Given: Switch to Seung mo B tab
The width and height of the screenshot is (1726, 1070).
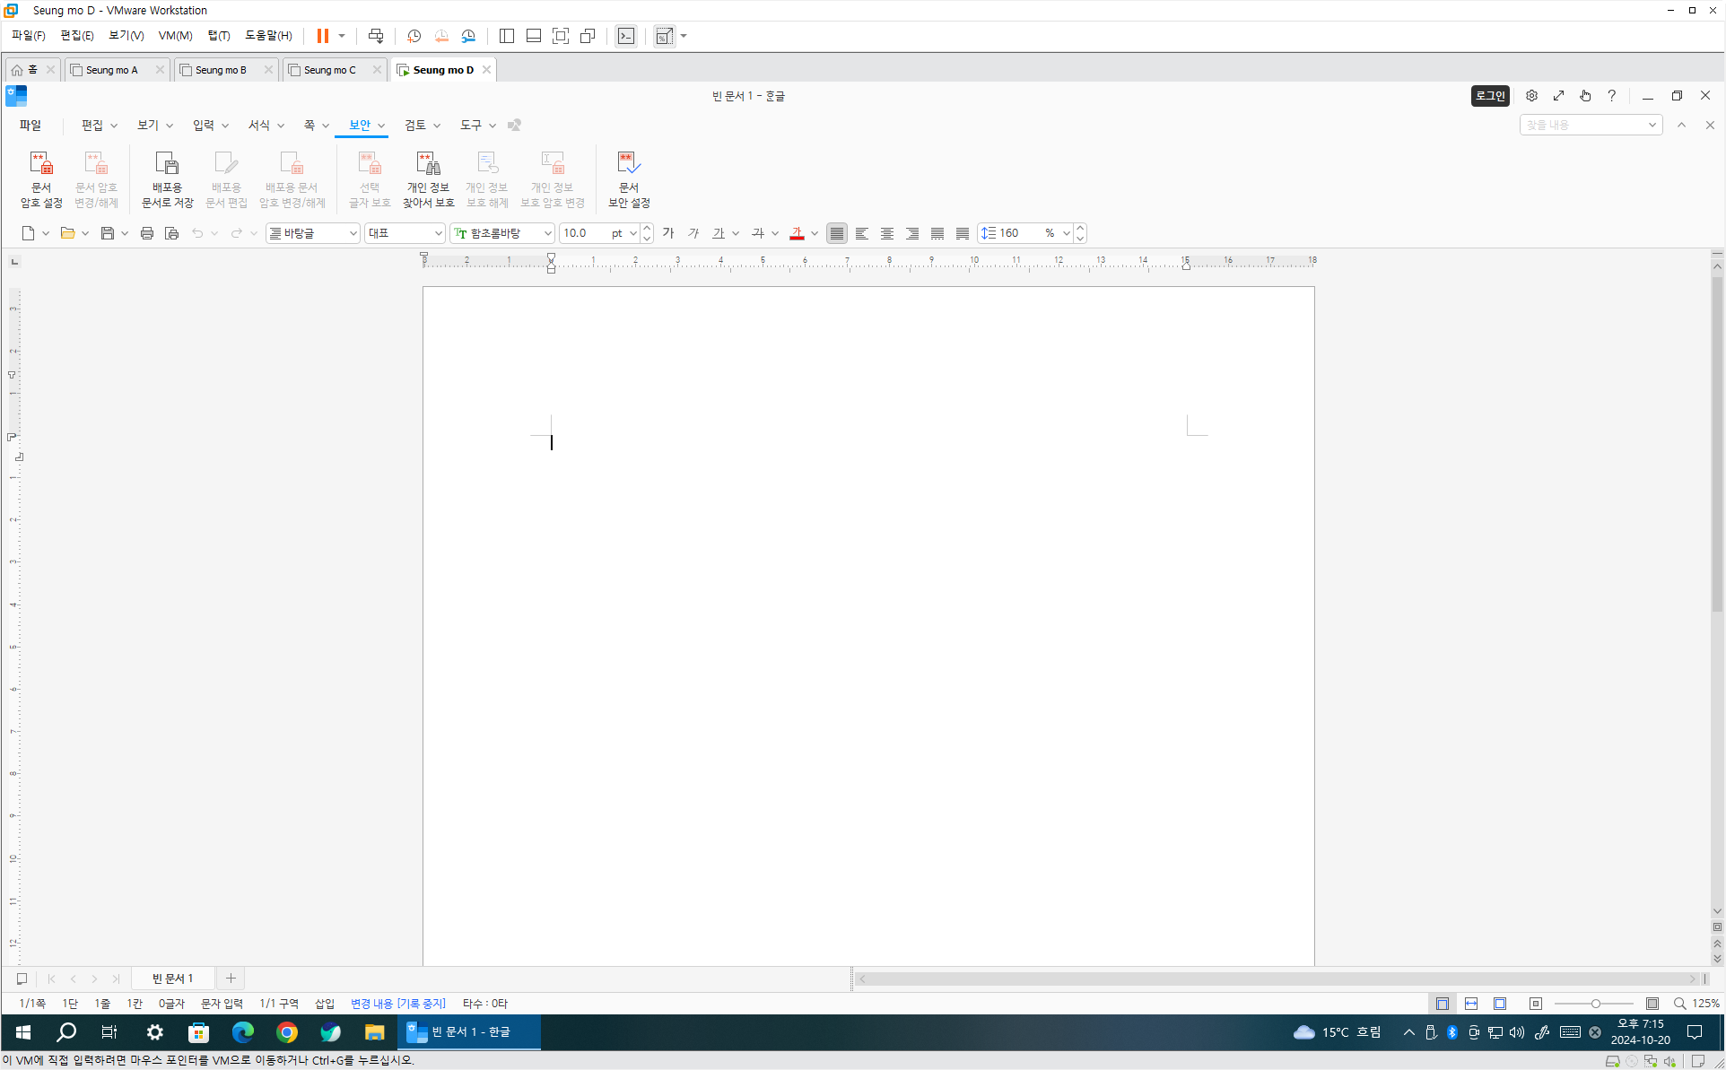Looking at the screenshot, I should (220, 70).
